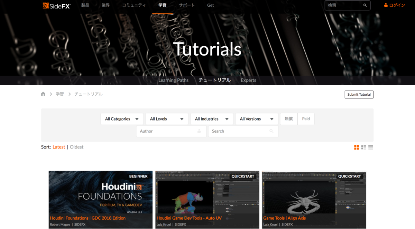The height and width of the screenshot is (229, 415).
Task: Toggle the 無償 filter
Action: 289,119
